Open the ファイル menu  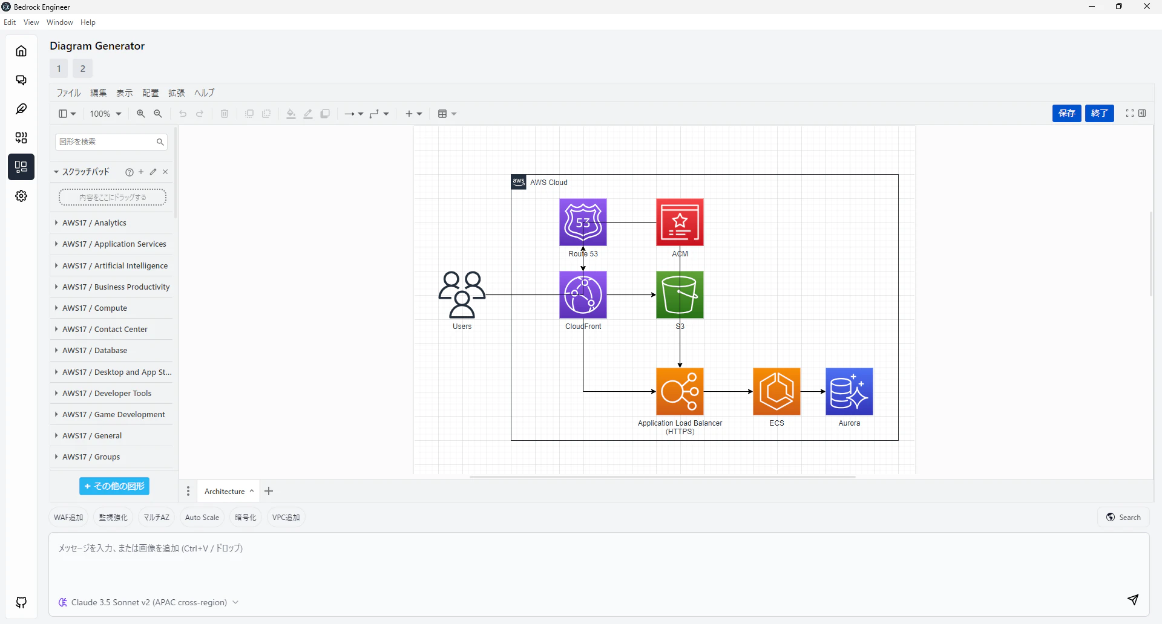click(68, 93)
